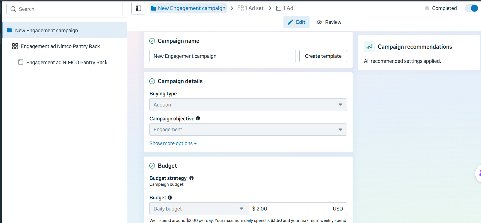Click the Completed status label
The height and width of the screenshot is (223, 481).
444,8
